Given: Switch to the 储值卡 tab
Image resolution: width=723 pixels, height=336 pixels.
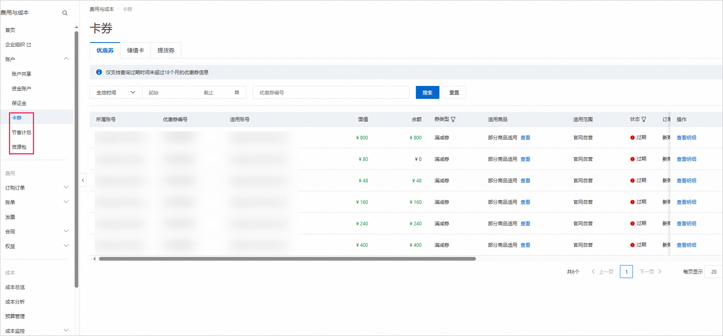Looking at the screenshot, I should point(136,50).
